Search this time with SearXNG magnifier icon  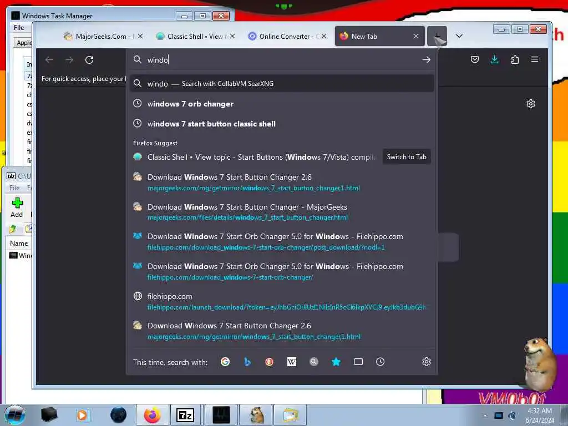click(314, 362)
